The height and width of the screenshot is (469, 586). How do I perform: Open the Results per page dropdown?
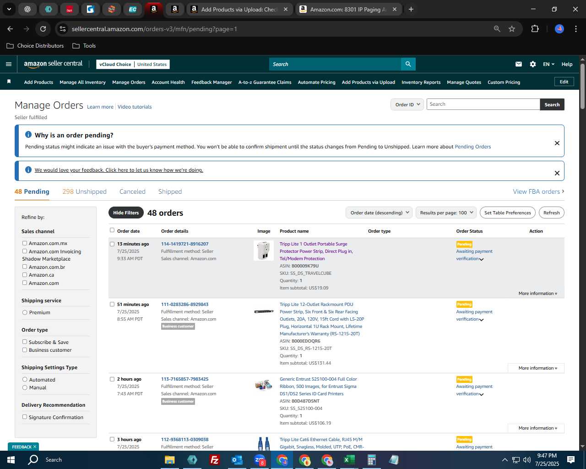(446, 213)
